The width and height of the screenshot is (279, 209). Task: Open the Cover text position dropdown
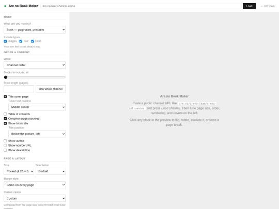37,107
